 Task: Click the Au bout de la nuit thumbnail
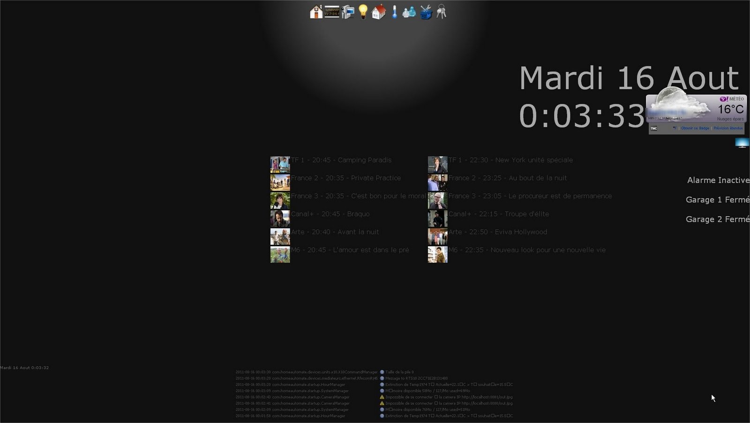(x=437, y=182)
